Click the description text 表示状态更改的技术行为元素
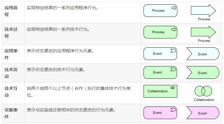224x124 pixels. pyautogui.click(x=56, y=70)
